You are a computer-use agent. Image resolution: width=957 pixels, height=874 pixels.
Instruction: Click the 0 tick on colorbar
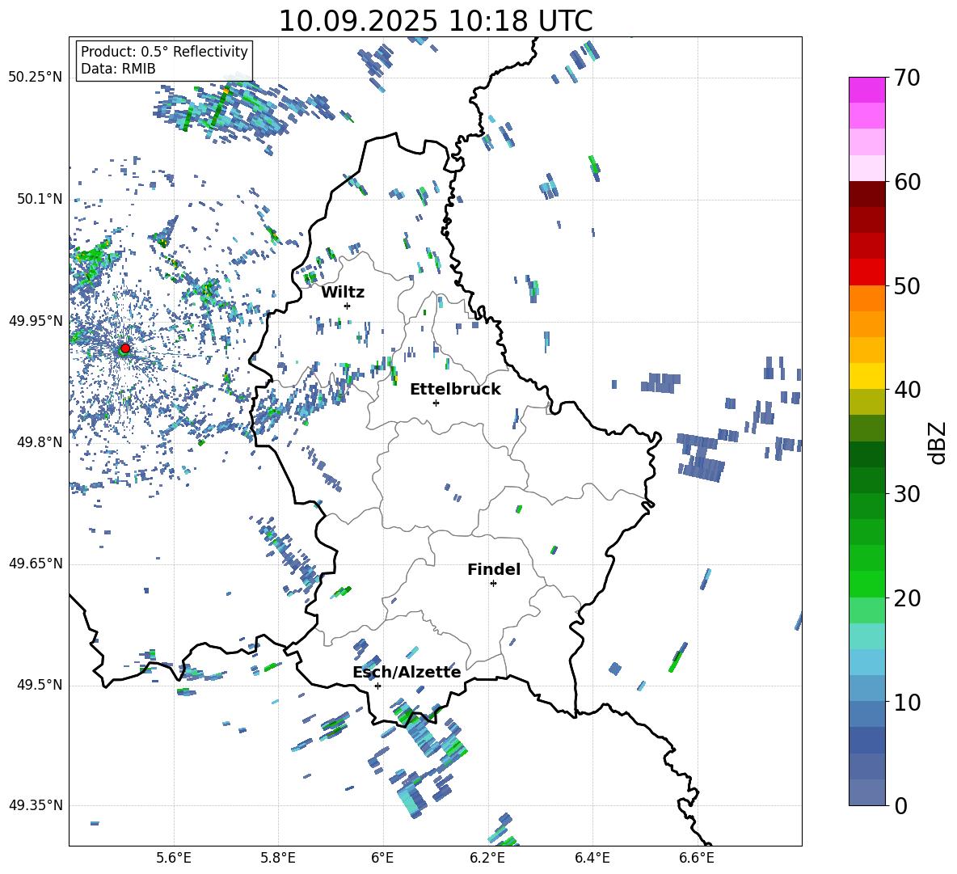click(901, 805)
